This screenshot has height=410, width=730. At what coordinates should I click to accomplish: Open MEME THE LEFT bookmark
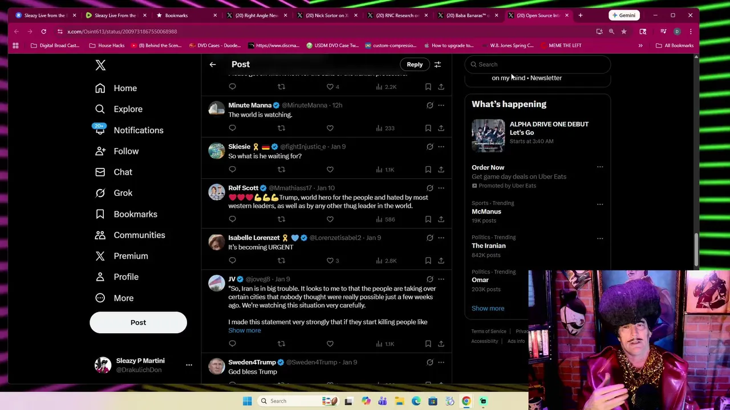click(x=561, y=46)
